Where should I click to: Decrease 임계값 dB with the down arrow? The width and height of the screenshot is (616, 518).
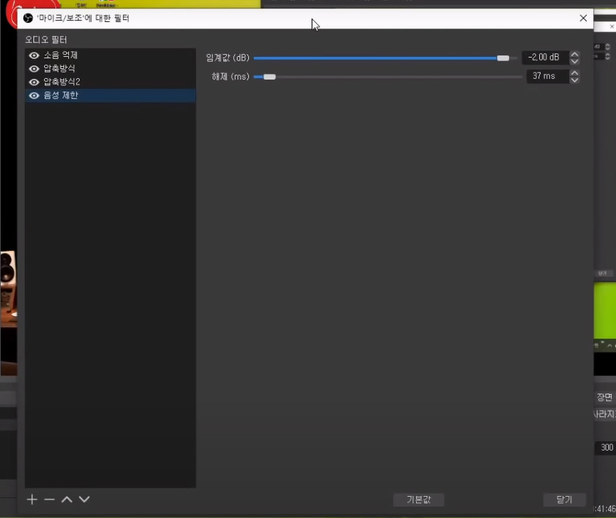tap(575, 62)
